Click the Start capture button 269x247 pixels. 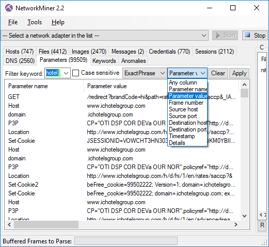click(225, 36)
